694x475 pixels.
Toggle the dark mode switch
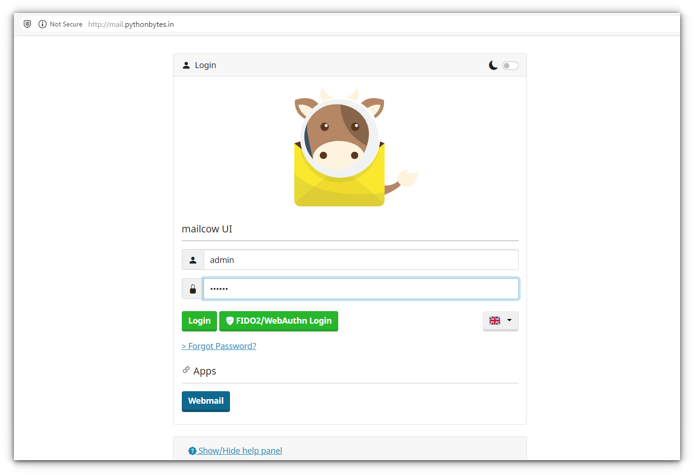click(x=510, y=65)
